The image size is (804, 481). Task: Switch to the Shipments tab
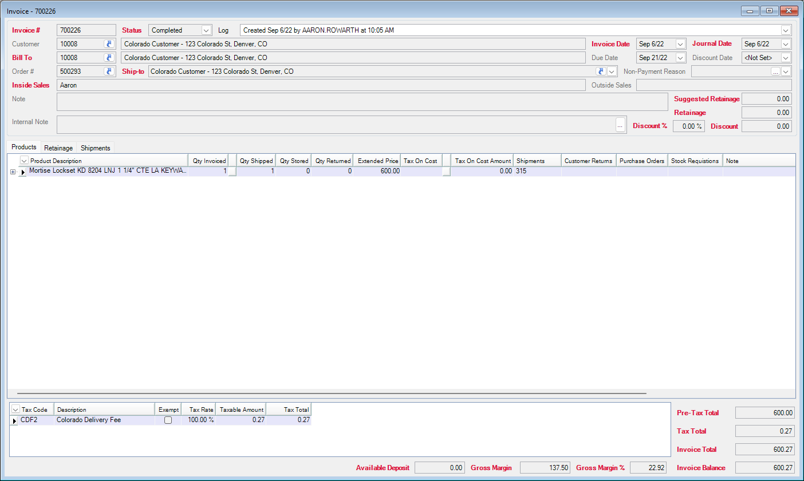95,148
